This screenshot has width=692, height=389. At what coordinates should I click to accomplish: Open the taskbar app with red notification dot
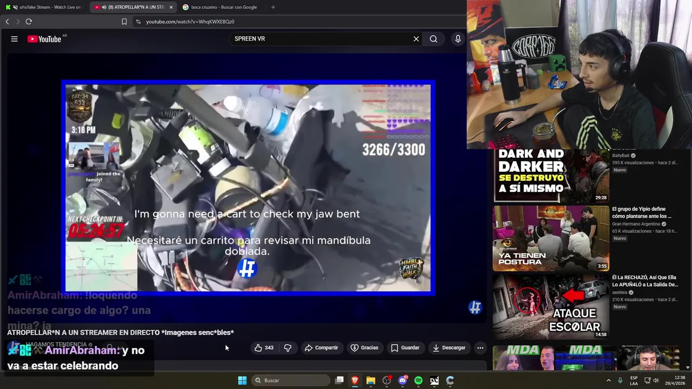(387, 380)
